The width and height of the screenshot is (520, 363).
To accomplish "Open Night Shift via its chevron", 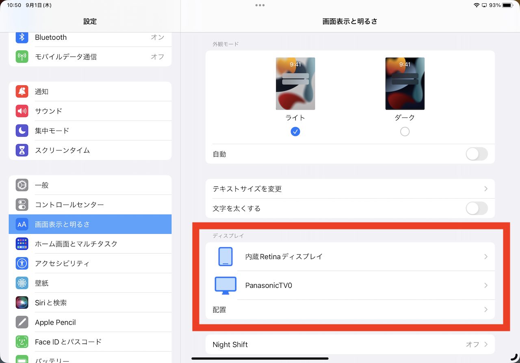I will click(486, 344).
